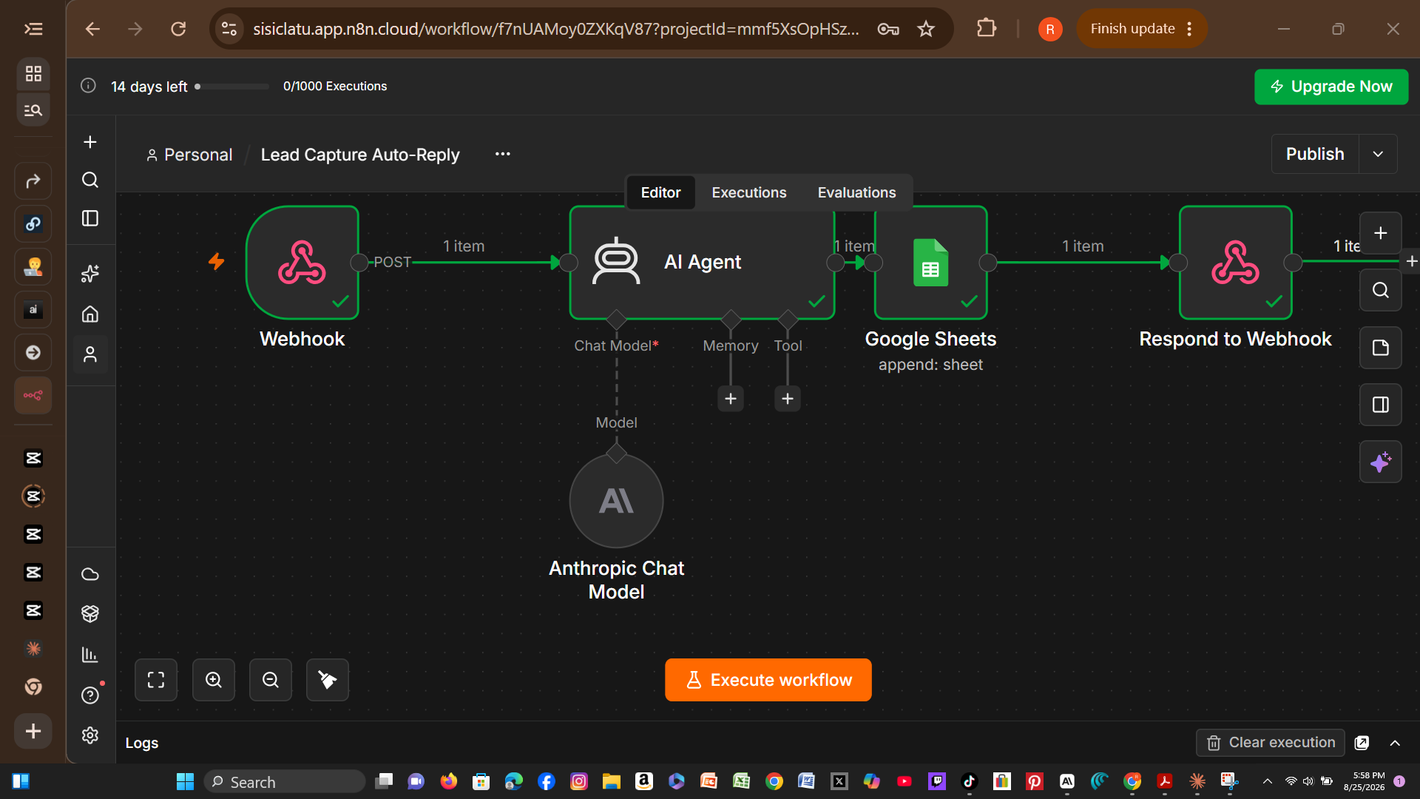Screen dimensions: 1420x799
Task: Open templates cube icon in sidebar
Action: tap(90, 613)
